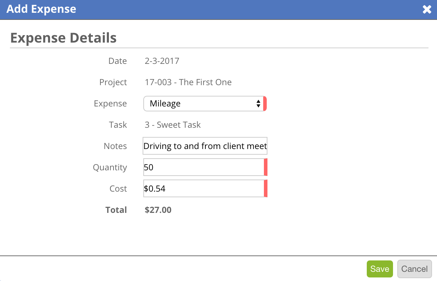
Task: Click the Task entry 3 - Sweet Task
Action: (172, 125)
